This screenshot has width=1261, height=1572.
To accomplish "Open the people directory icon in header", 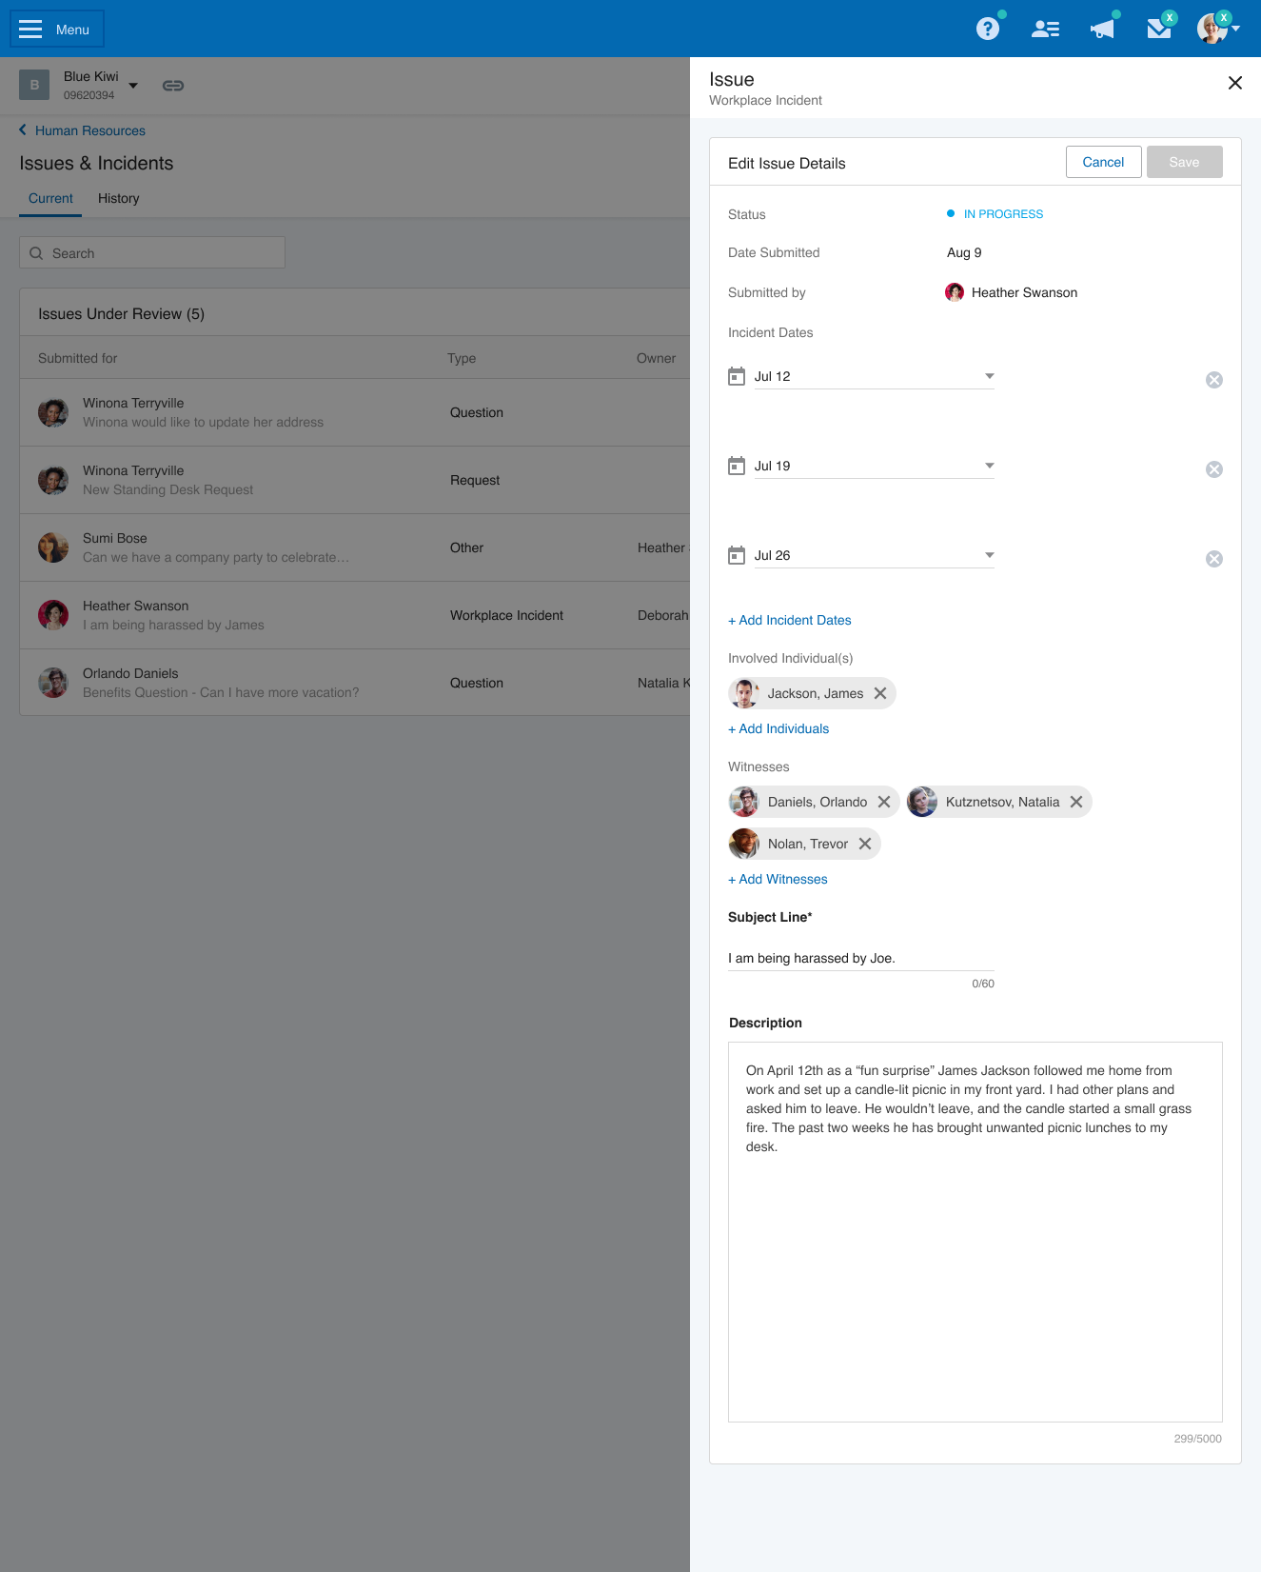I will (x=1045, y=29).
